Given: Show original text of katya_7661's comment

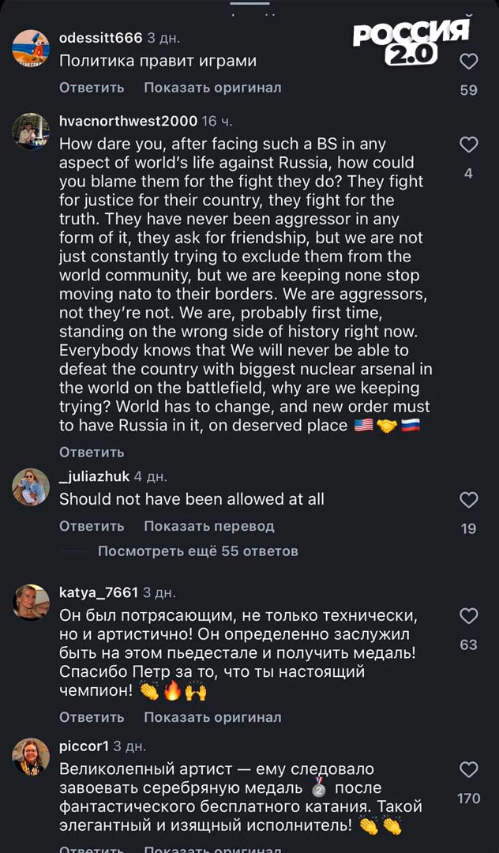Looking at the screenshot, I should pos(212,717).
